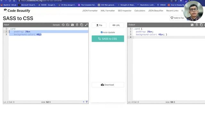Bookmark page with star icon

(176, 1)
